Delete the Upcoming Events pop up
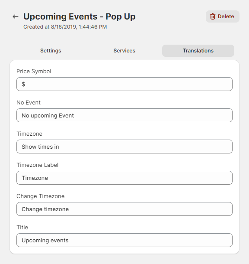Viewport: 249px width, 264px height. tap(223, 16)
